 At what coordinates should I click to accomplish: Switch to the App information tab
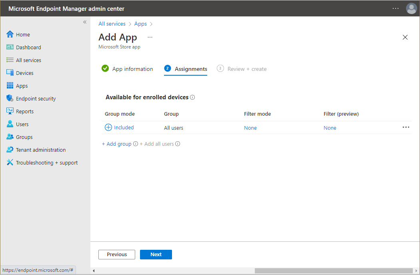132,69
